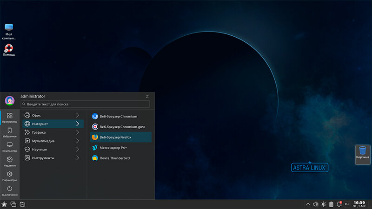This screenshot has height=209, width=372.
Task: Open the Выключение power section
Action: pyautogui.click(x=9, y=191)
